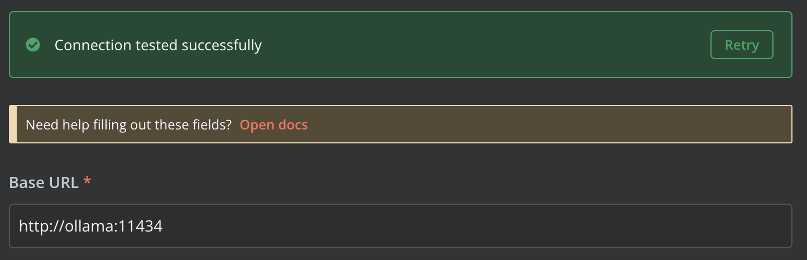
Task: Click the word "docs" in the help link
Action: (x=292, y=124)
